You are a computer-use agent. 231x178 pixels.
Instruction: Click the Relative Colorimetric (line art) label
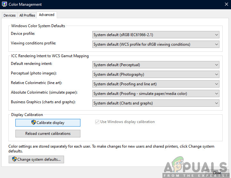[x=37, y=83]
